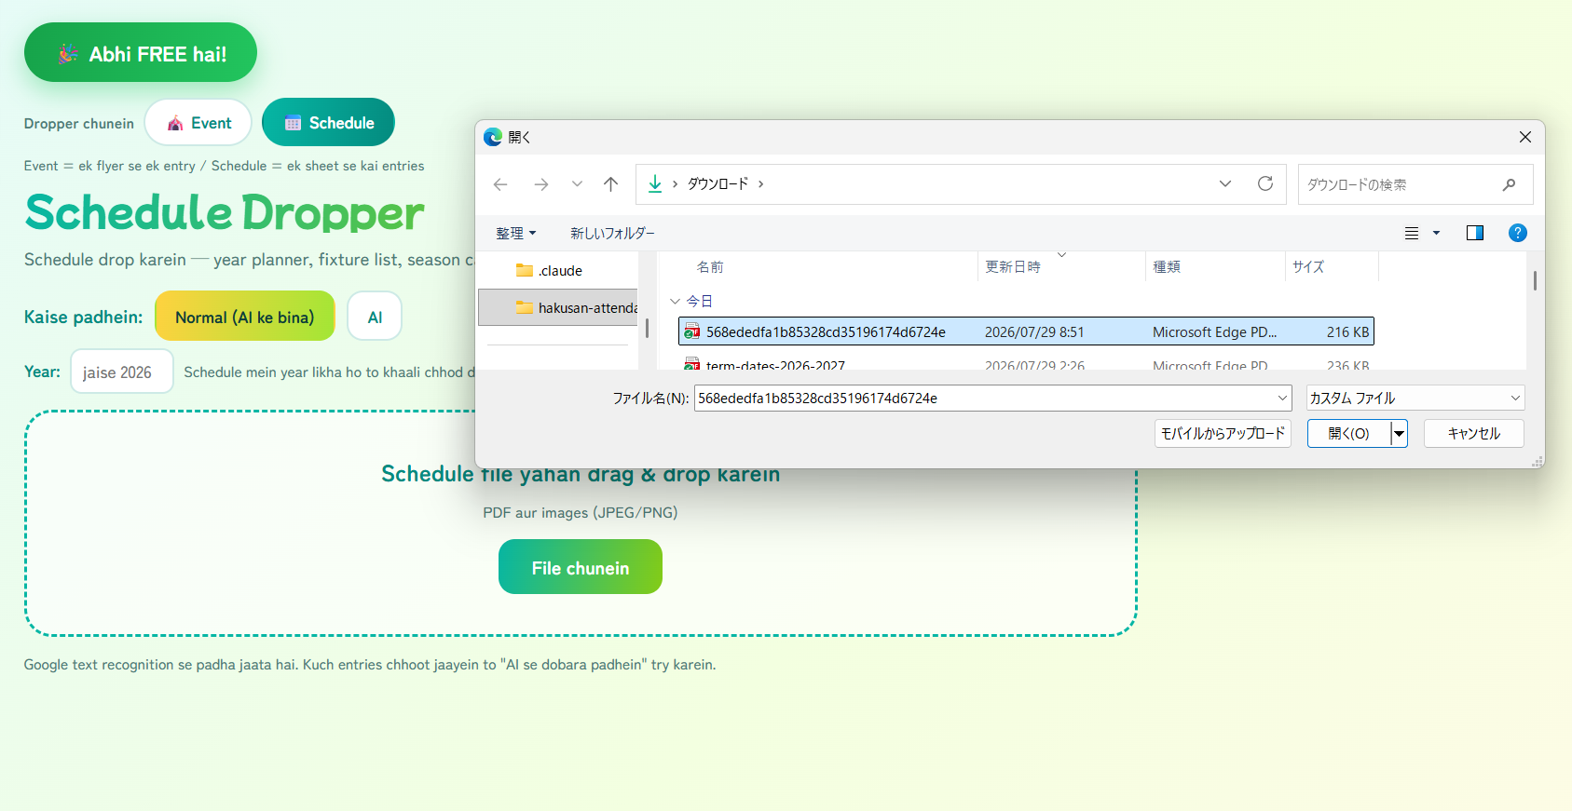Click the キャンセル button

(1473, 433)
